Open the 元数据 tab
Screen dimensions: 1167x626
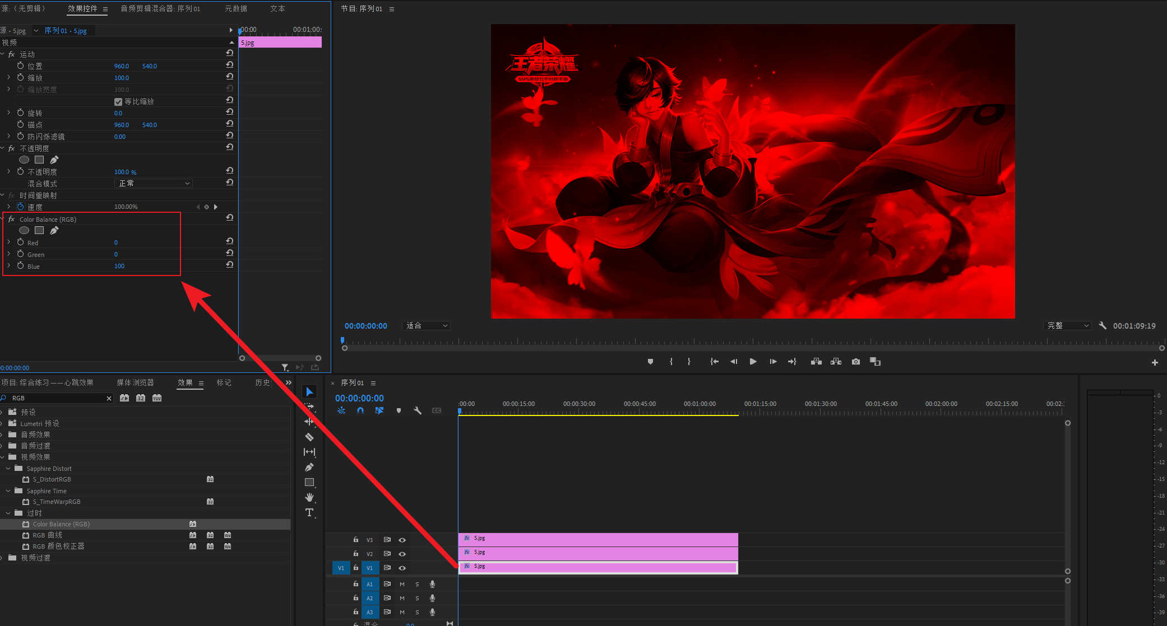click(236, 8)
